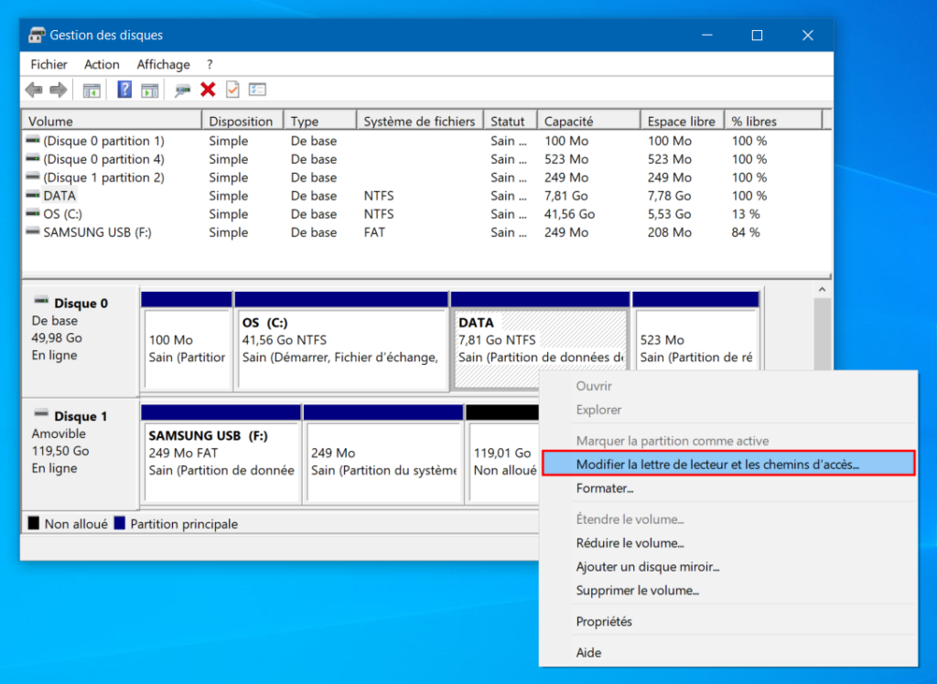Click the 7,81 Go capacity cell
This screenshot has height=684, width=937.
coord(565,196)
